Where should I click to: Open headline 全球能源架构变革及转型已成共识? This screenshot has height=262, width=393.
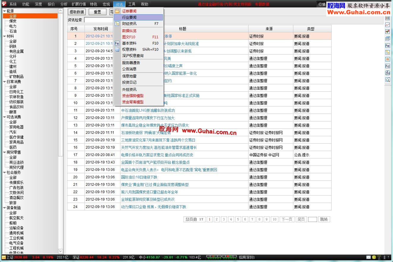[x=148, y=199]
